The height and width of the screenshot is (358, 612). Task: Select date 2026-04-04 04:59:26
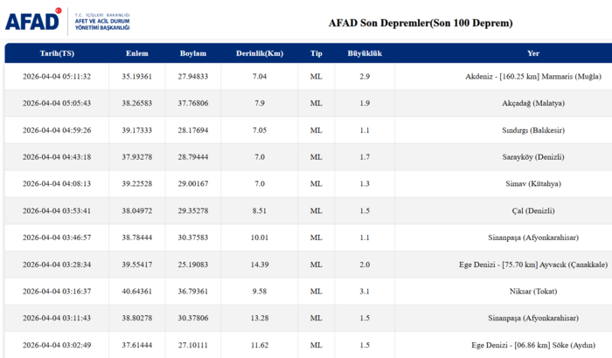click(x=57, y=130)
